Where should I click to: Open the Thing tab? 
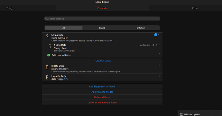click(9, 8)
